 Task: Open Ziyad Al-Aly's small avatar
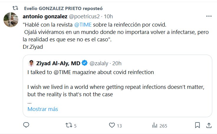point(31,63)
